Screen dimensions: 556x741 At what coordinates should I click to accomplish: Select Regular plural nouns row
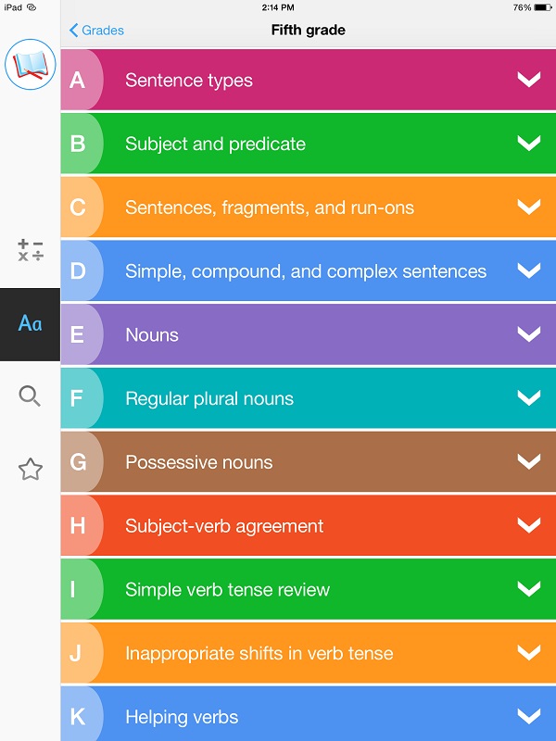point(309,398)
